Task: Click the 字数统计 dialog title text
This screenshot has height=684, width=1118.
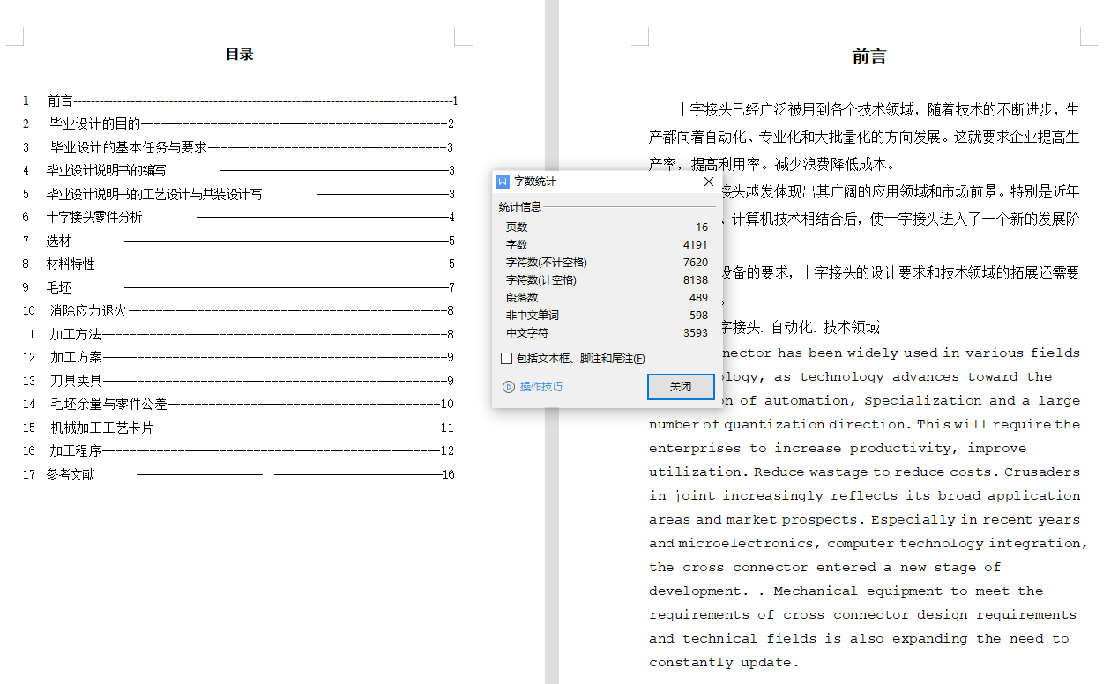Action: (x=535, y=182)
